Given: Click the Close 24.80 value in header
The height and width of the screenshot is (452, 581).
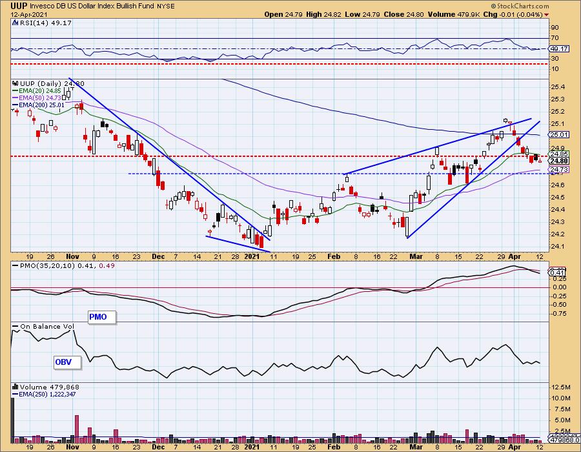Looking at the screenshot, I should click(404, 14).
